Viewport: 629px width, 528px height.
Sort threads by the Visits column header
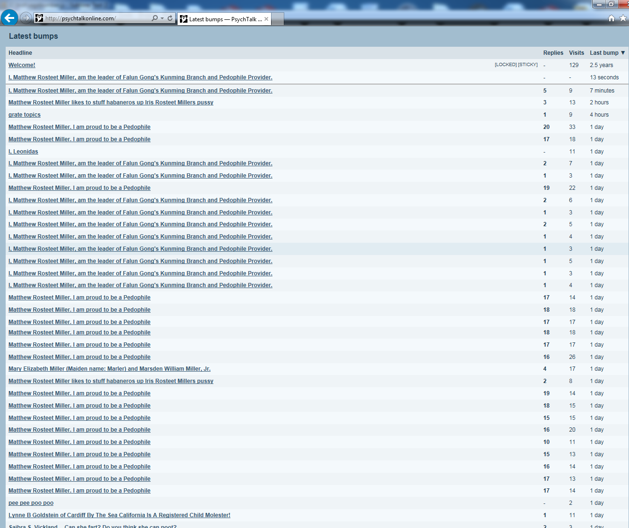point(576,53)
